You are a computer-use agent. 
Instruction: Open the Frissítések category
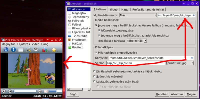pos(79,40)
